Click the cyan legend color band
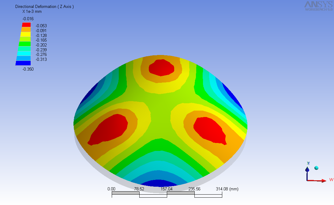 click(24, 53)
